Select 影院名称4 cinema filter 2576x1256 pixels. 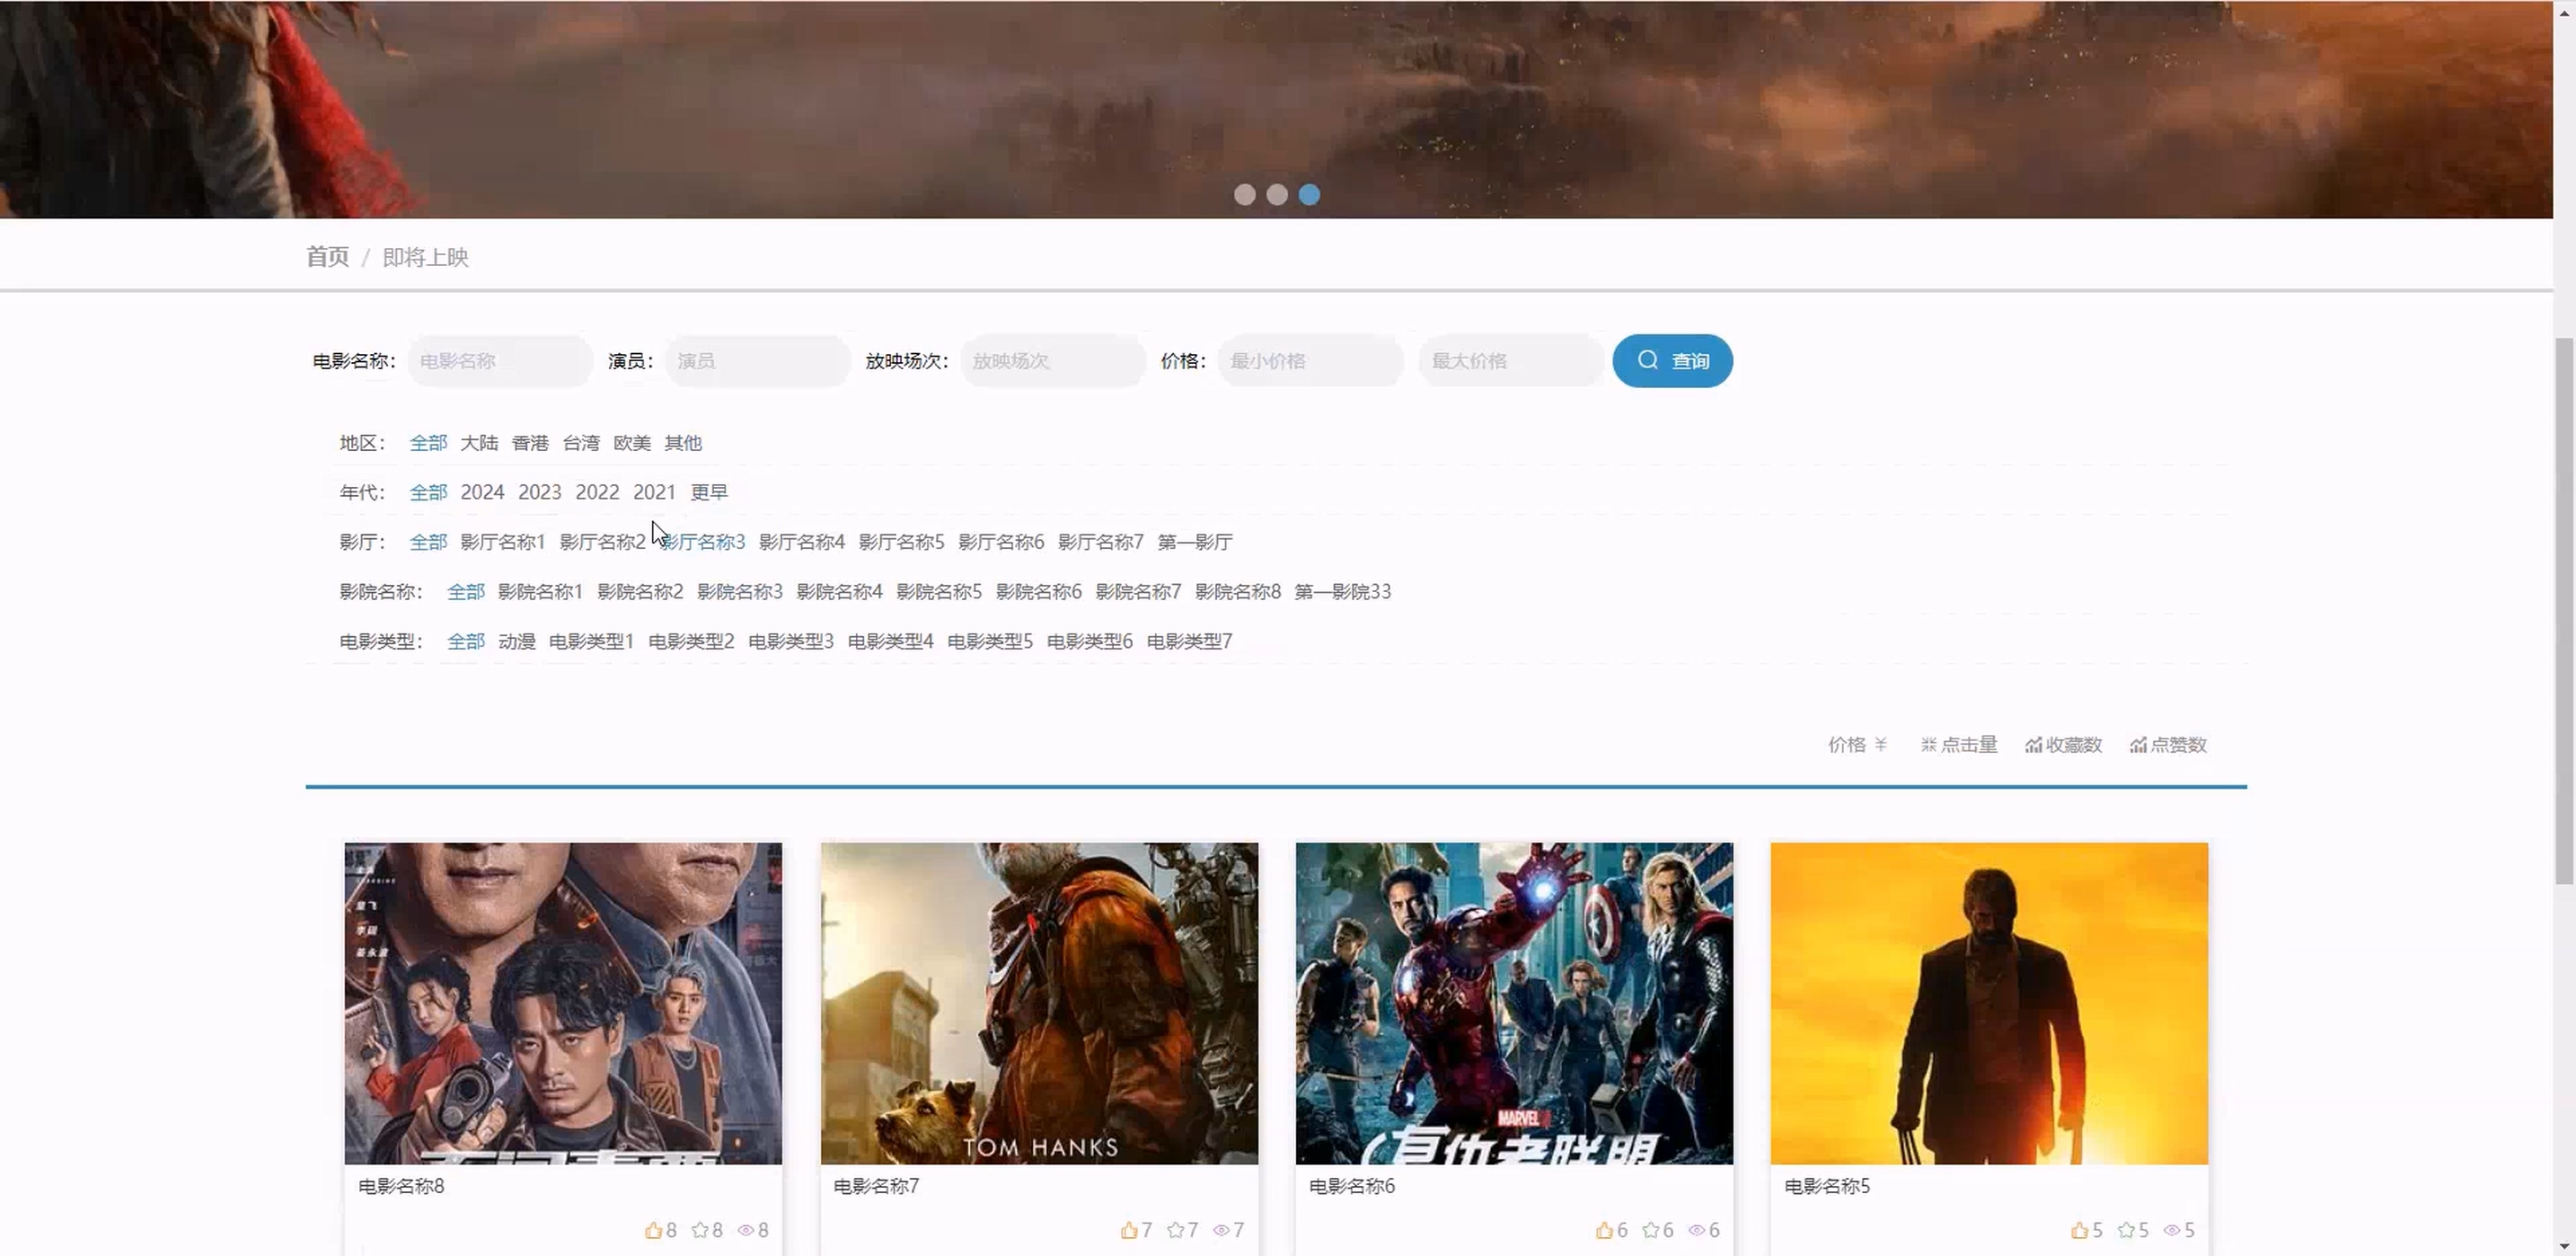[839, 592]
